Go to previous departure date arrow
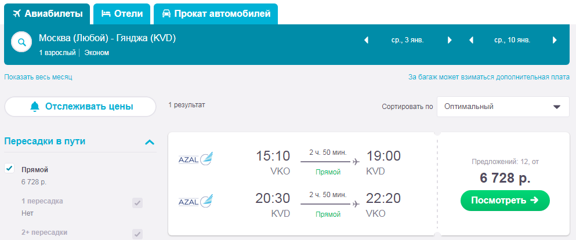 coord(366,41)
